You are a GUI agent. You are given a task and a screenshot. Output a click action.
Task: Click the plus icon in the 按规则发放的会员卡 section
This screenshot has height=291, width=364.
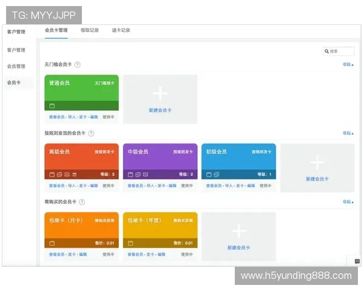click(x=317, y=162)
